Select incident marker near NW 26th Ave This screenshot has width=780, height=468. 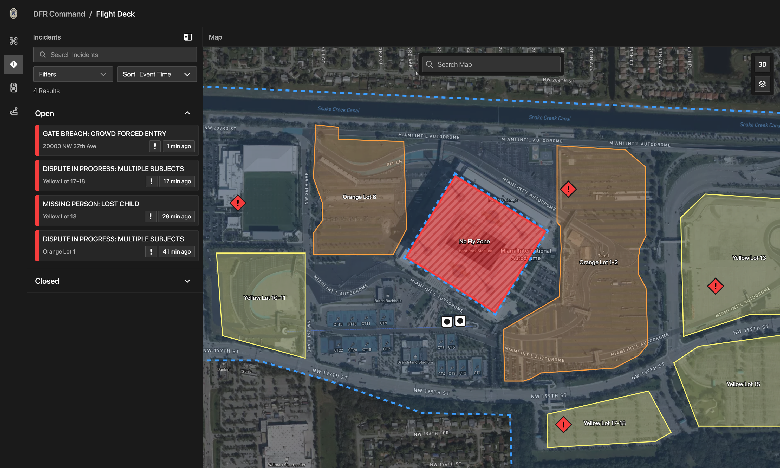pyautogui.click(x=238, y=203)
